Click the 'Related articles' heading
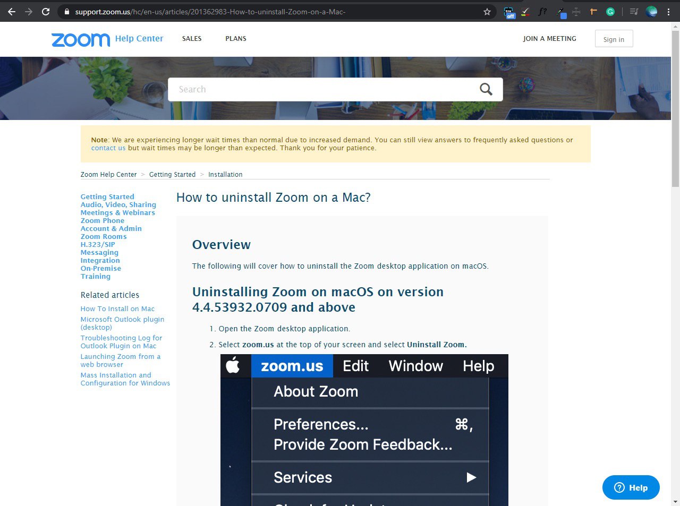The width and height of the screenshot is (680, 506). [110, 295]
